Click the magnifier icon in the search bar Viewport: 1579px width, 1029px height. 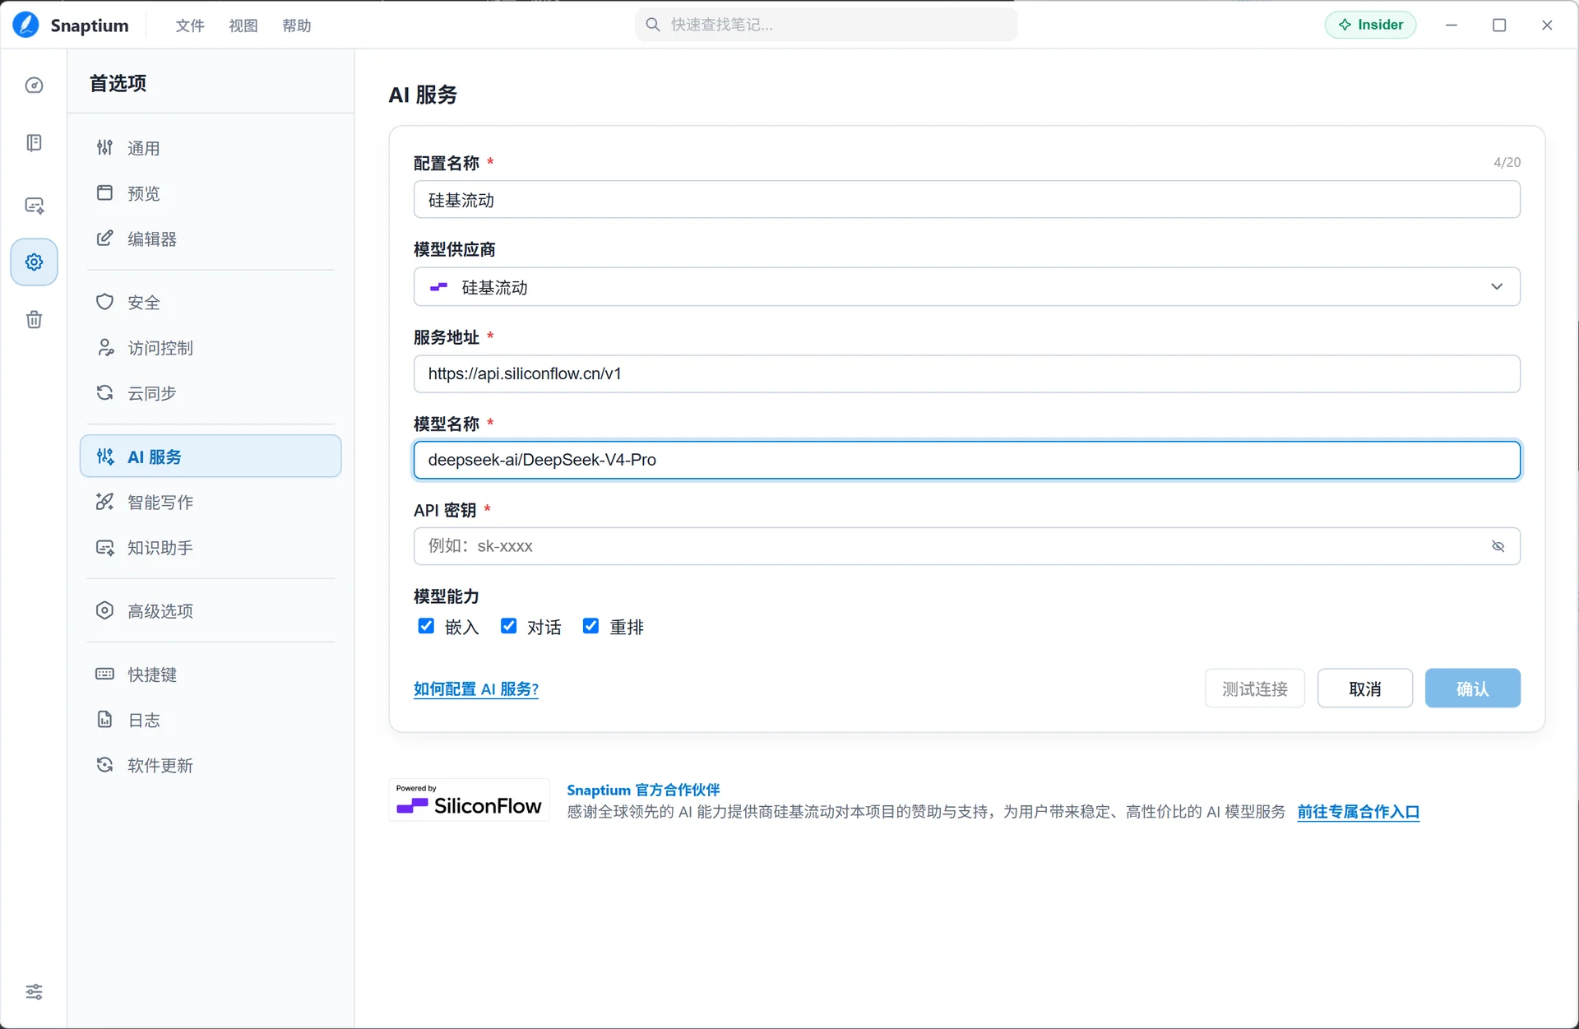pos(653,25)
